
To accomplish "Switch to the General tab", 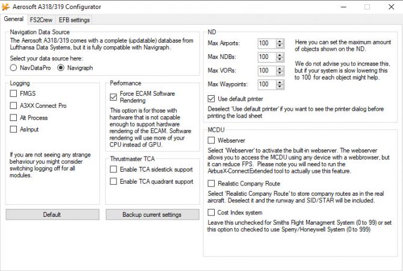I will tap(14, 19).
